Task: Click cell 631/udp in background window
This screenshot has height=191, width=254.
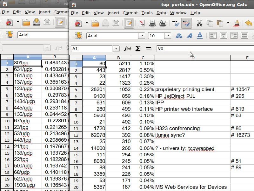Action: coord(28,69)
